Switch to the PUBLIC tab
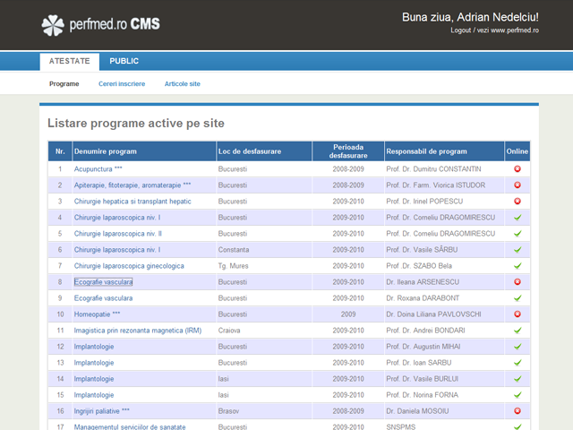 [124, 61]
